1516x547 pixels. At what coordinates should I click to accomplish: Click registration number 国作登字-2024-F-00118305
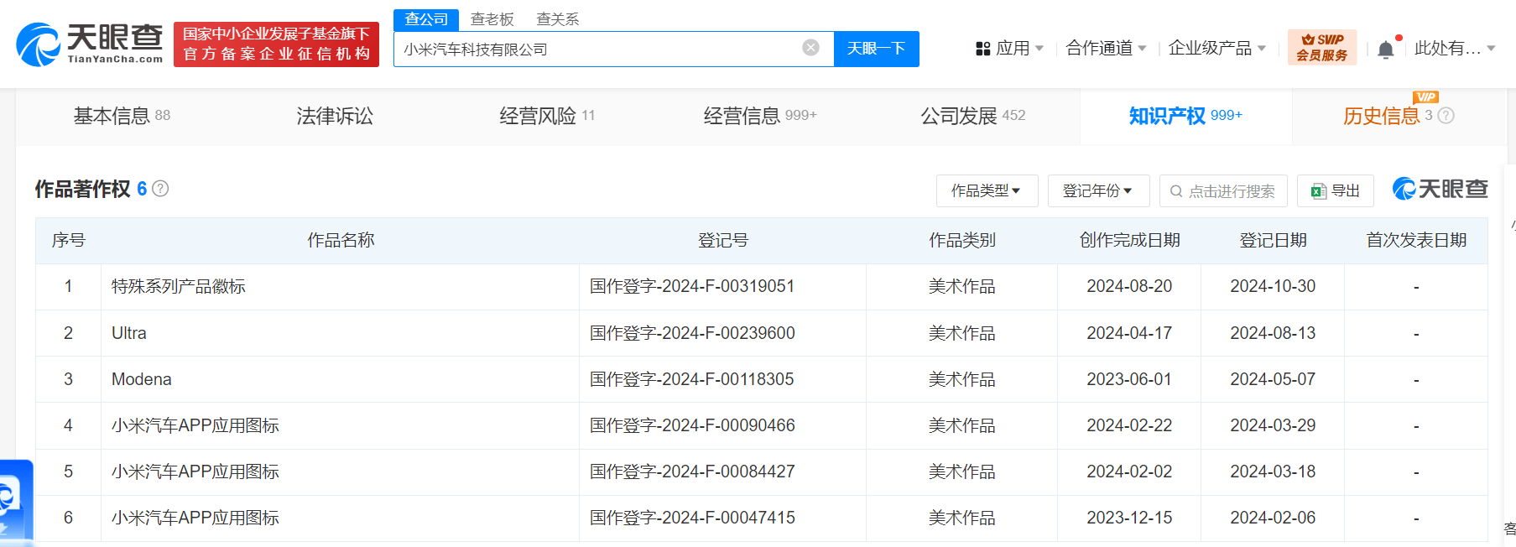click(x=691, y=379)
